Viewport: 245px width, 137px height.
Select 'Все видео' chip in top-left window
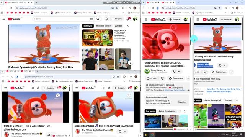pyautogui.click(x=88, y=26)
